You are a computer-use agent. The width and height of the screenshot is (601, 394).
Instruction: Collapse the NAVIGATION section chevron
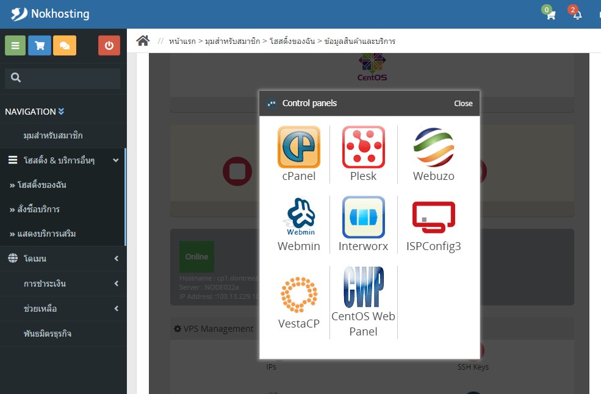pyautogui.click(x=62, y=112)
